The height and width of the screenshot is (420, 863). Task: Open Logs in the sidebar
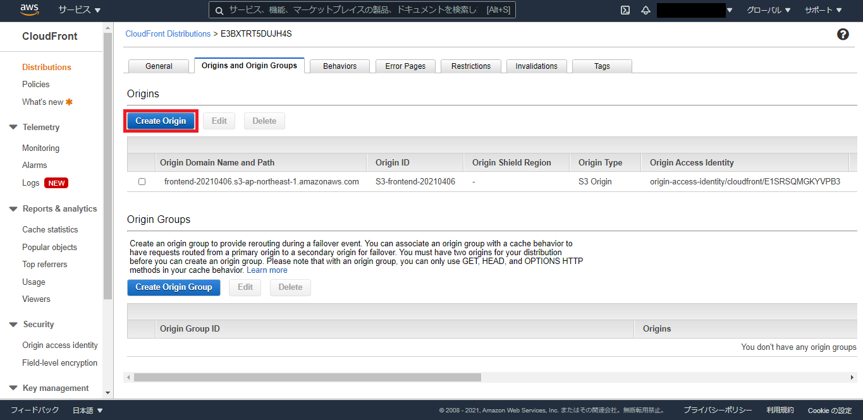coord(31,183)
